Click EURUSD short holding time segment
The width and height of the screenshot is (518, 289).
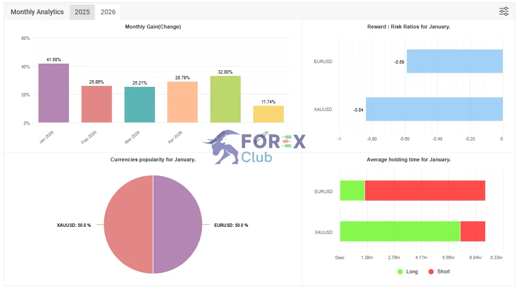(x=425, y=190)
